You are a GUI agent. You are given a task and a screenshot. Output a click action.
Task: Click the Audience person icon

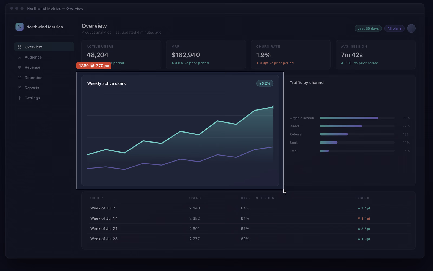coord(19,57)
